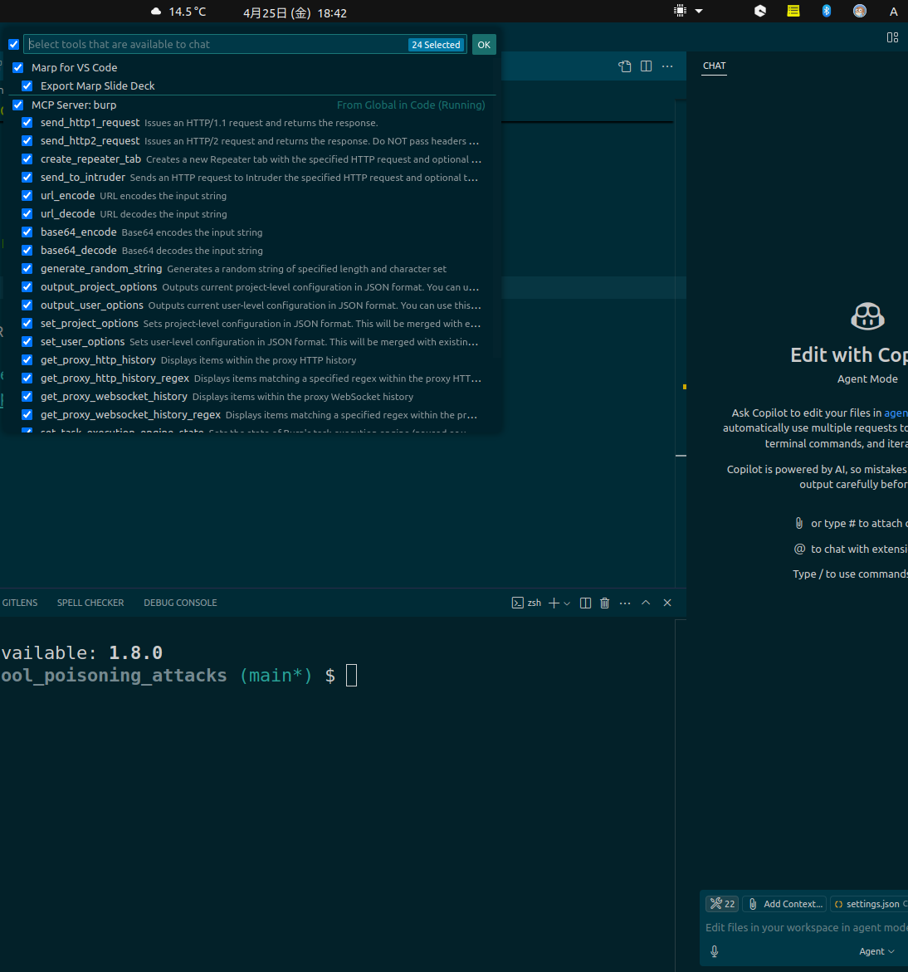This screenshot has width=908, height=972.
Task: Open the editor changes icon beside split editor
Action: point(625,66)
